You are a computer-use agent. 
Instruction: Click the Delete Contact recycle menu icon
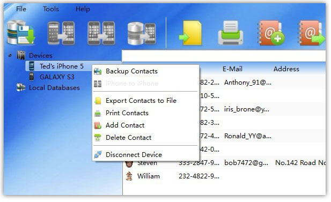point(98,138)
